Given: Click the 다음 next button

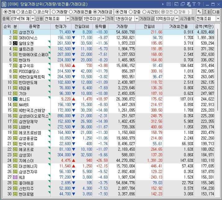Looking at the screenshot, I should coord(216,12).
